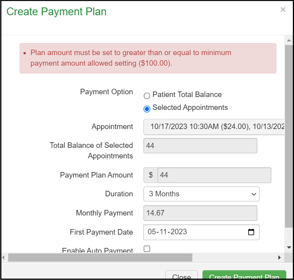Click the horizontal scrollbar thumb
The height and width of the screenshot is (280, 294).
click(x=100, y=257)
